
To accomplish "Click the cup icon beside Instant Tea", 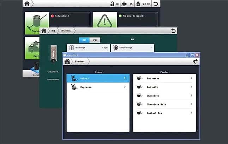I will 139,113.
